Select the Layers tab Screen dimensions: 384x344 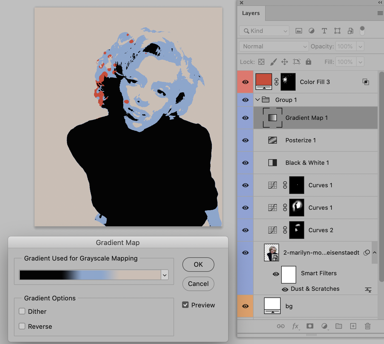click(251, 13)
